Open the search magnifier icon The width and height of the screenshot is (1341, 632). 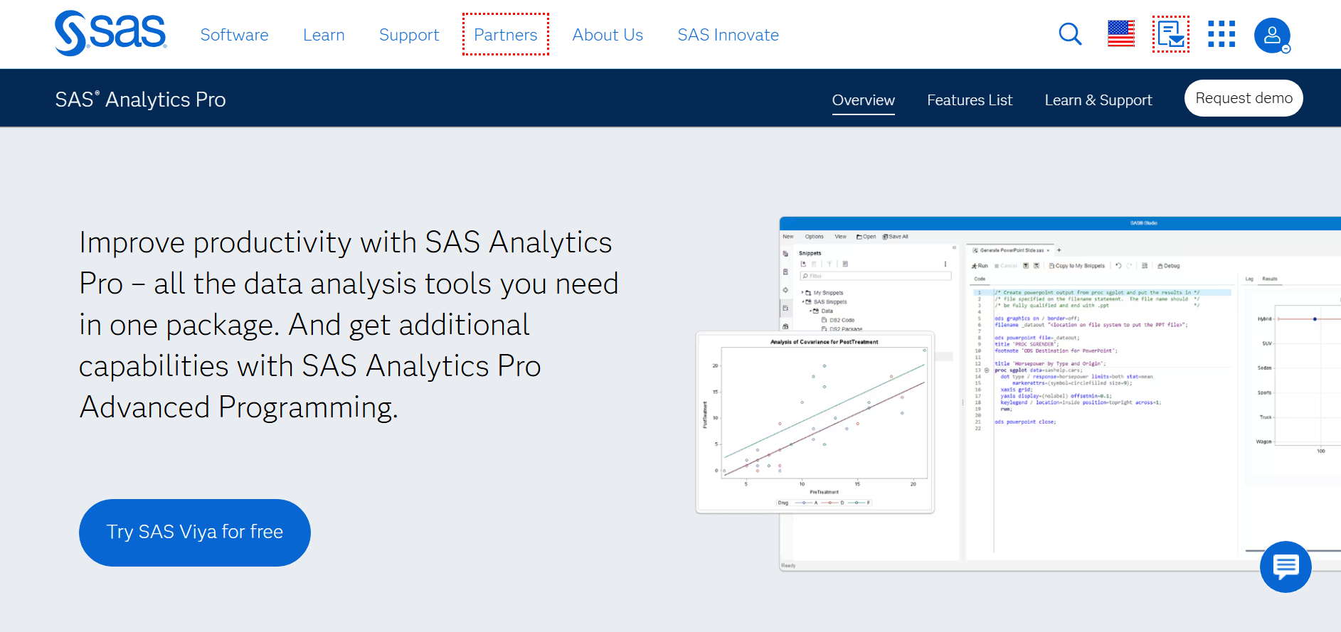coord(1070,34)
